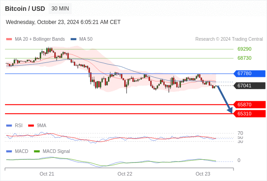Screen dimensions: 267x181
Task: Click the 30 MIN timeframe badge
Action: click(x=60, y=9)
